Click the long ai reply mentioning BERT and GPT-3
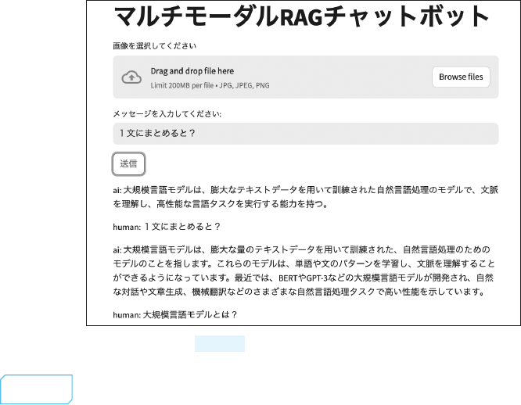The image size is (521, 405). pyautogui.click(x=305, y=271)
